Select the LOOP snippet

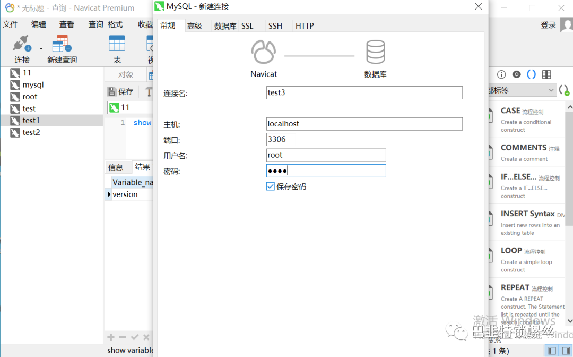click(527, 259)
